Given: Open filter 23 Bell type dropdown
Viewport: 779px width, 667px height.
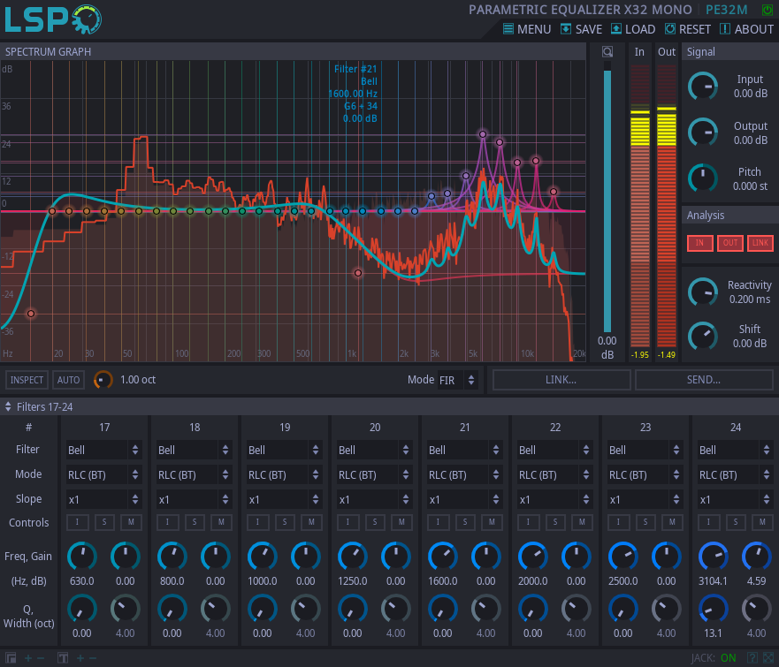Looking at the screenshot, I should coord(645,451).
